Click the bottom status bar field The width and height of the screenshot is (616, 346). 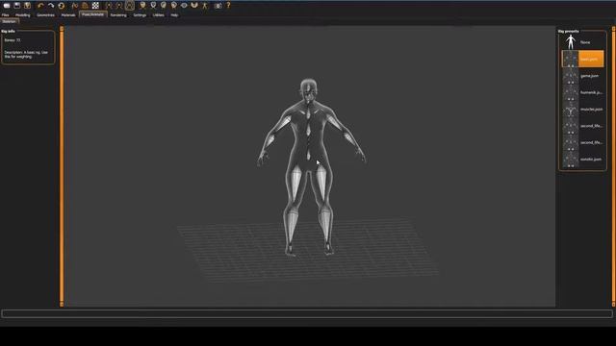tap(307, 313)
